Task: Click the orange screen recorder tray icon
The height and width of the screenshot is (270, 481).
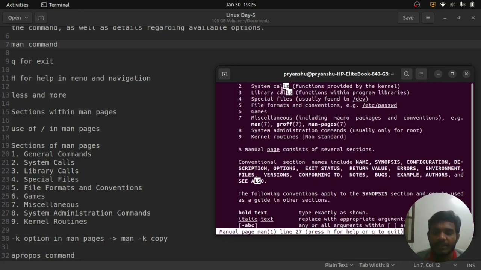Action: coord(433,4)
